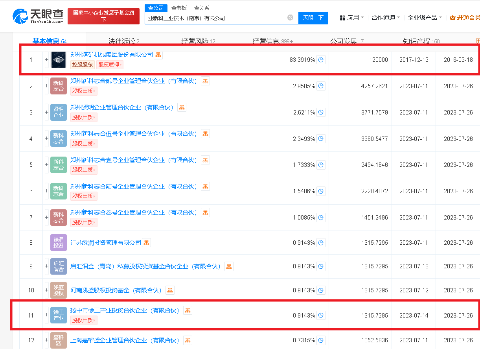480x349 pixels.
Task: Switch to the 查老板 search tab
Action: [x=179, y=8]
